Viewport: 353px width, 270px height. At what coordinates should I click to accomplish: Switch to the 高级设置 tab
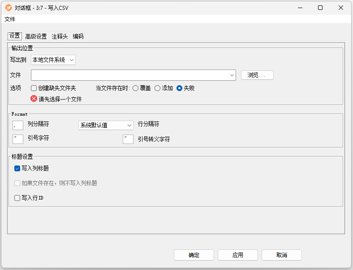click(36, 36)
